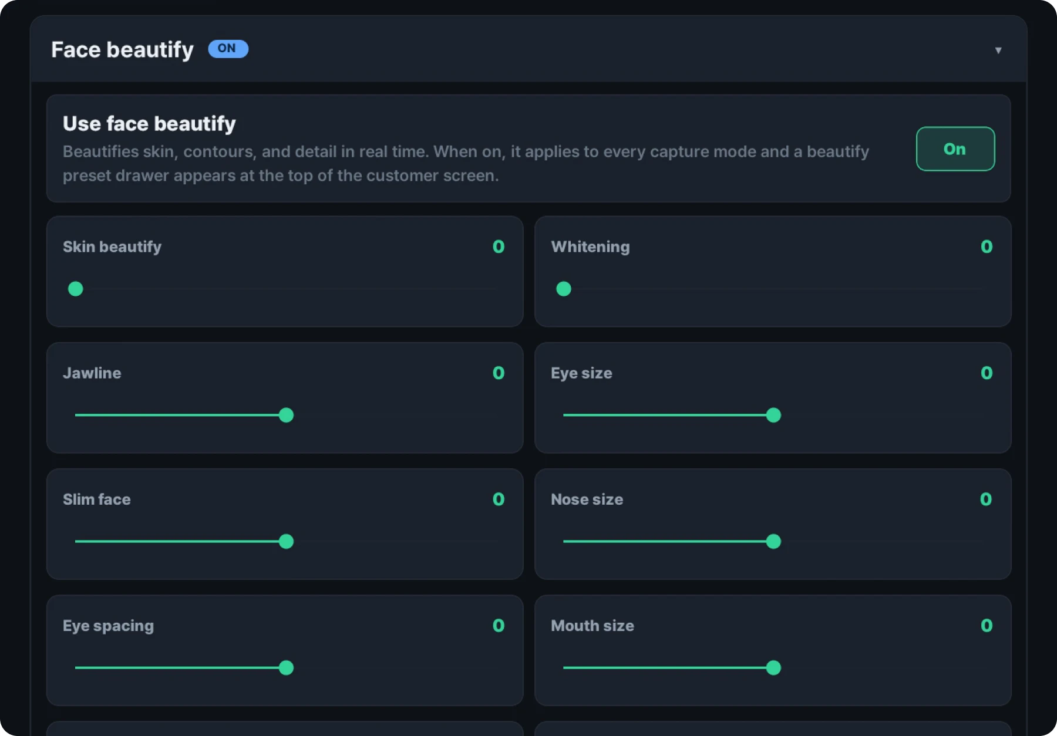Click the Slim face value 0

pyautogui.click(x=499, y=499)
